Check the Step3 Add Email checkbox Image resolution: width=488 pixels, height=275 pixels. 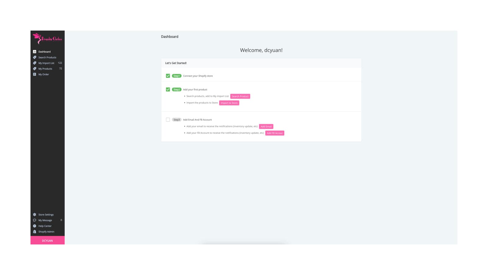(168, 120)
